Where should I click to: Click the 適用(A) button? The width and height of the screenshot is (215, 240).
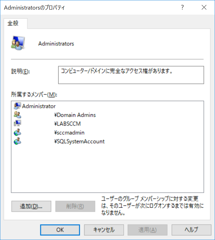[x=148, y=230]
